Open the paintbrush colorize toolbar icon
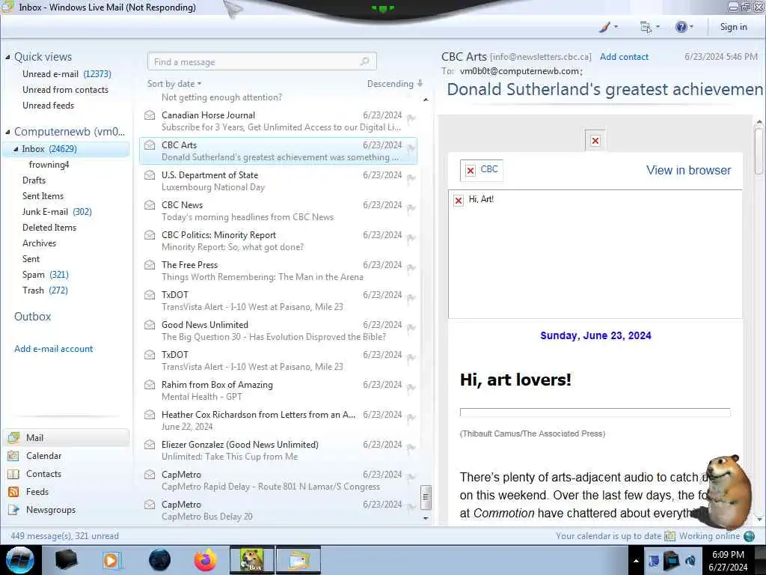This screenshot has width=766, height=575. click(604, 27)
